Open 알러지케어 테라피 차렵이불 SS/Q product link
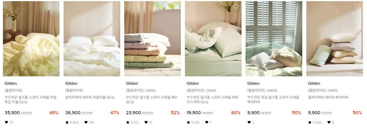 (90, 97)
